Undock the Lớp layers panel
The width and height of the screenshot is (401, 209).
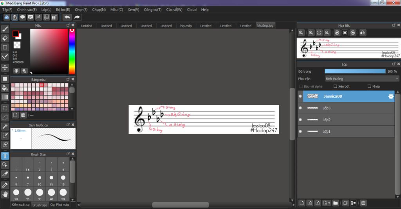click(394, 64)
